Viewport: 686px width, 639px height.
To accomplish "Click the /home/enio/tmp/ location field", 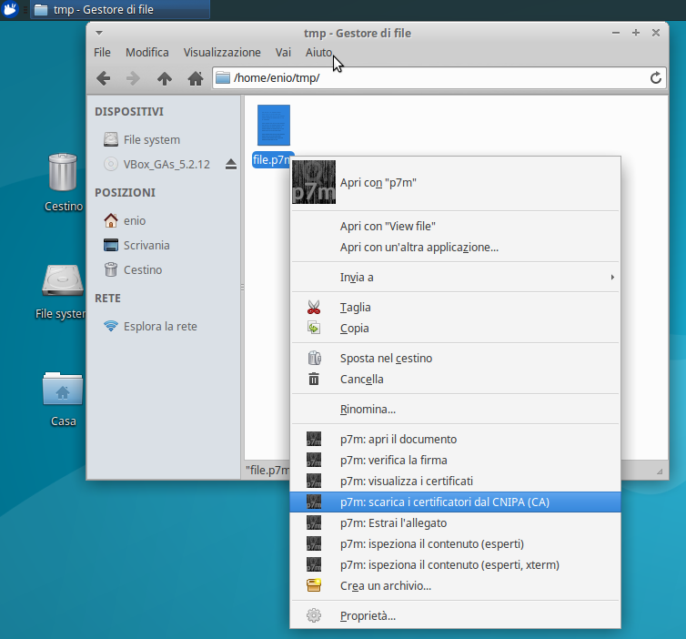I will (437, 78).
